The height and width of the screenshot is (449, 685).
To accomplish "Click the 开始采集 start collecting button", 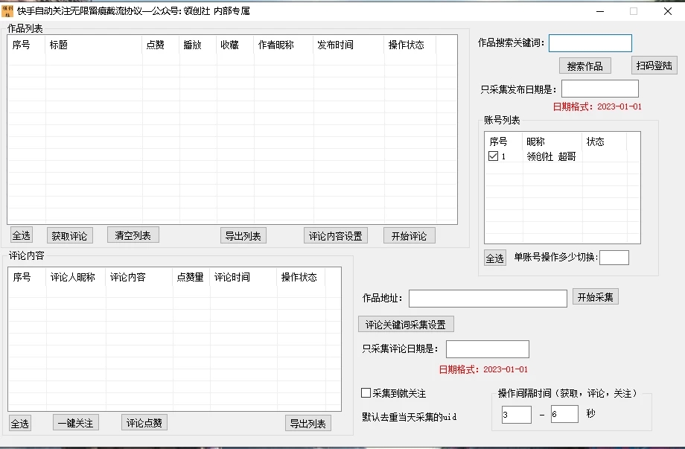I will coord(595,298).
